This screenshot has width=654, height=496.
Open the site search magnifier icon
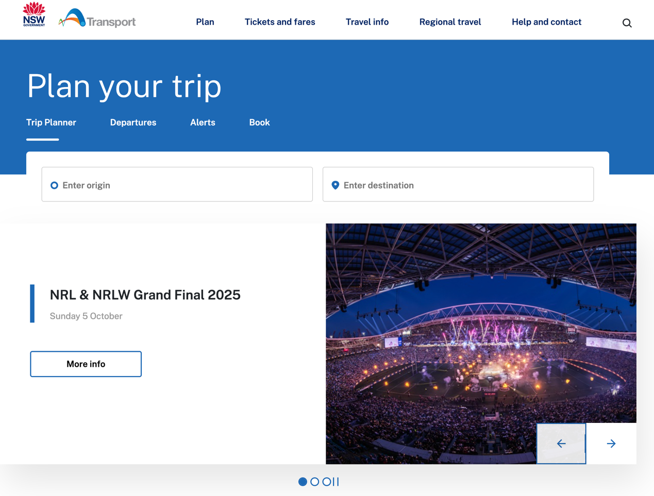(x=627, y=23)
